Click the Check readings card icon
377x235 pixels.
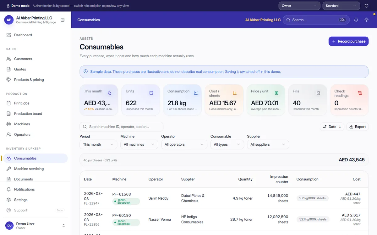point(360,93)
